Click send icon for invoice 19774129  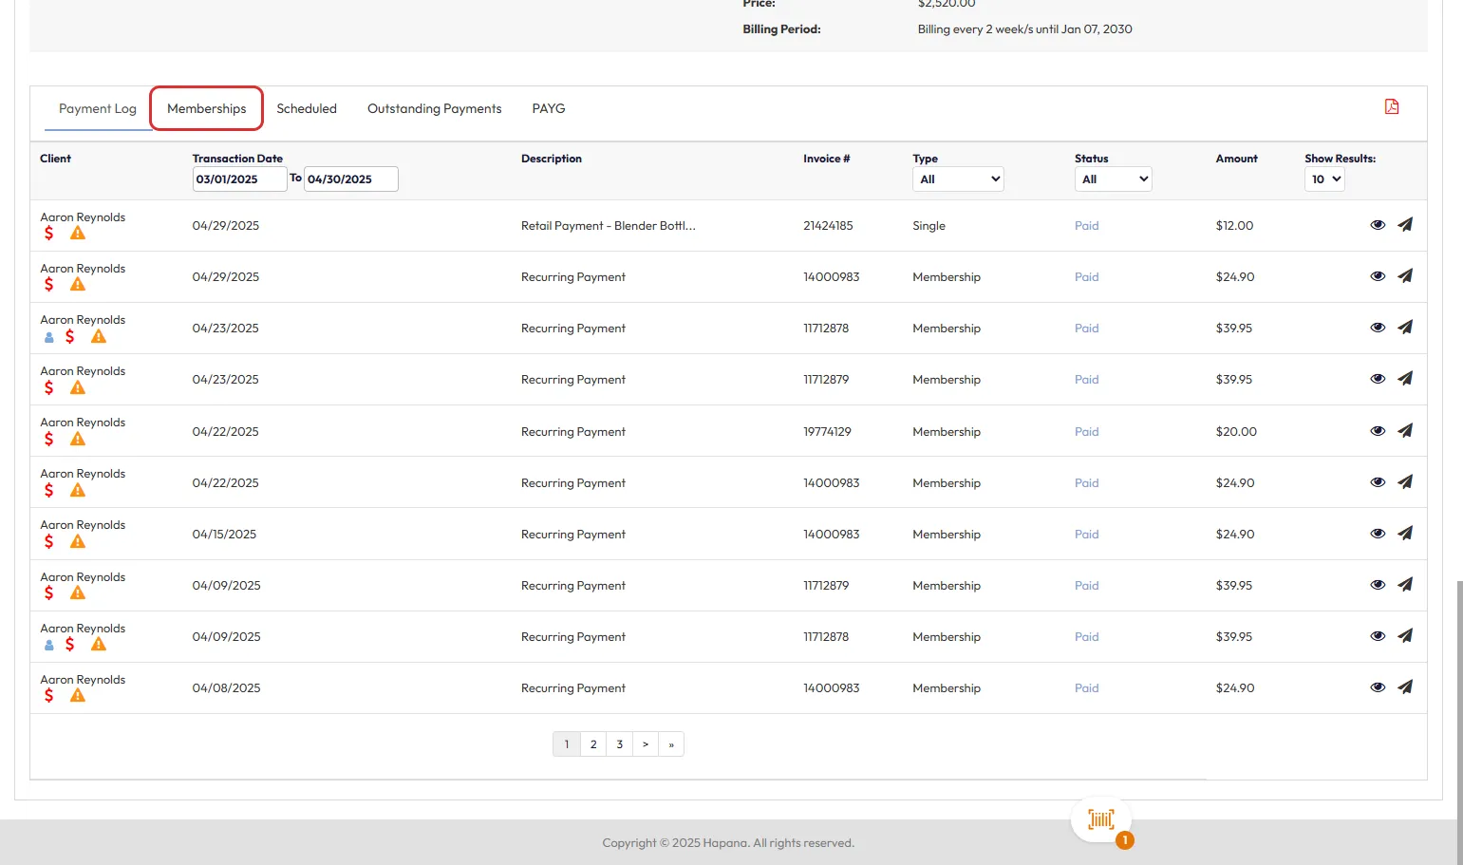pyautogui.click(x=1405, y=431)
